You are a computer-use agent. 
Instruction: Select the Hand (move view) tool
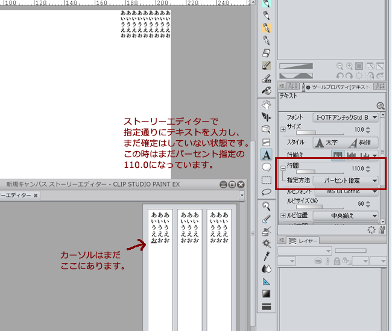pos(266,105)
